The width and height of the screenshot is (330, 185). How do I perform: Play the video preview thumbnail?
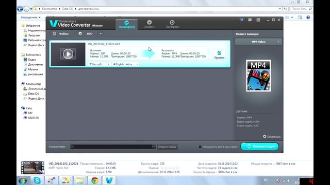[x=68, y=54]
